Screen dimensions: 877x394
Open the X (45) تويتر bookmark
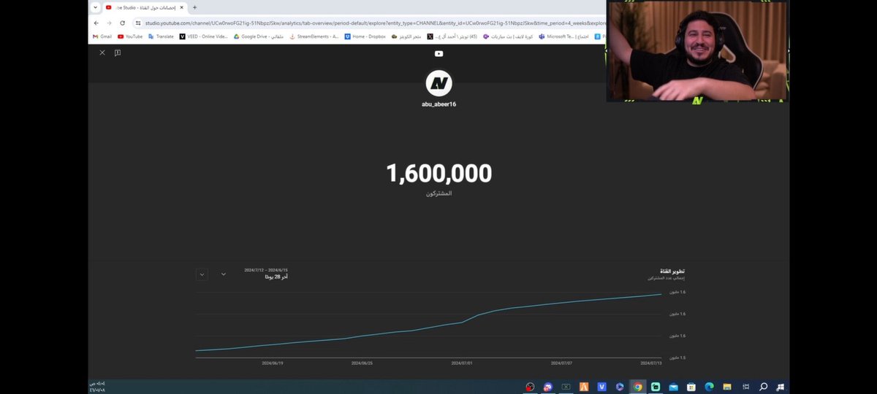click(452, 36)
